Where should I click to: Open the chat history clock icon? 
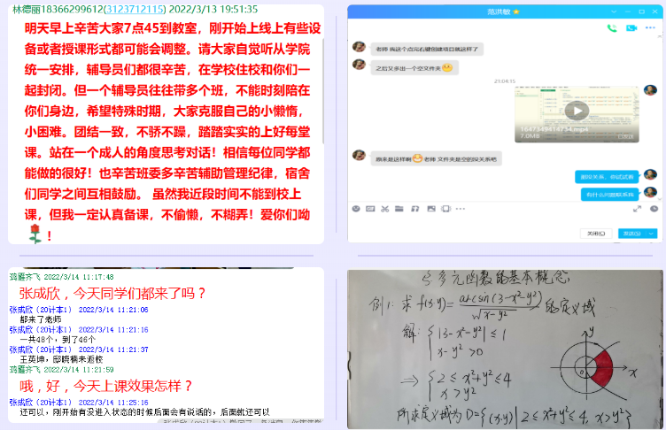click(653, 209)
